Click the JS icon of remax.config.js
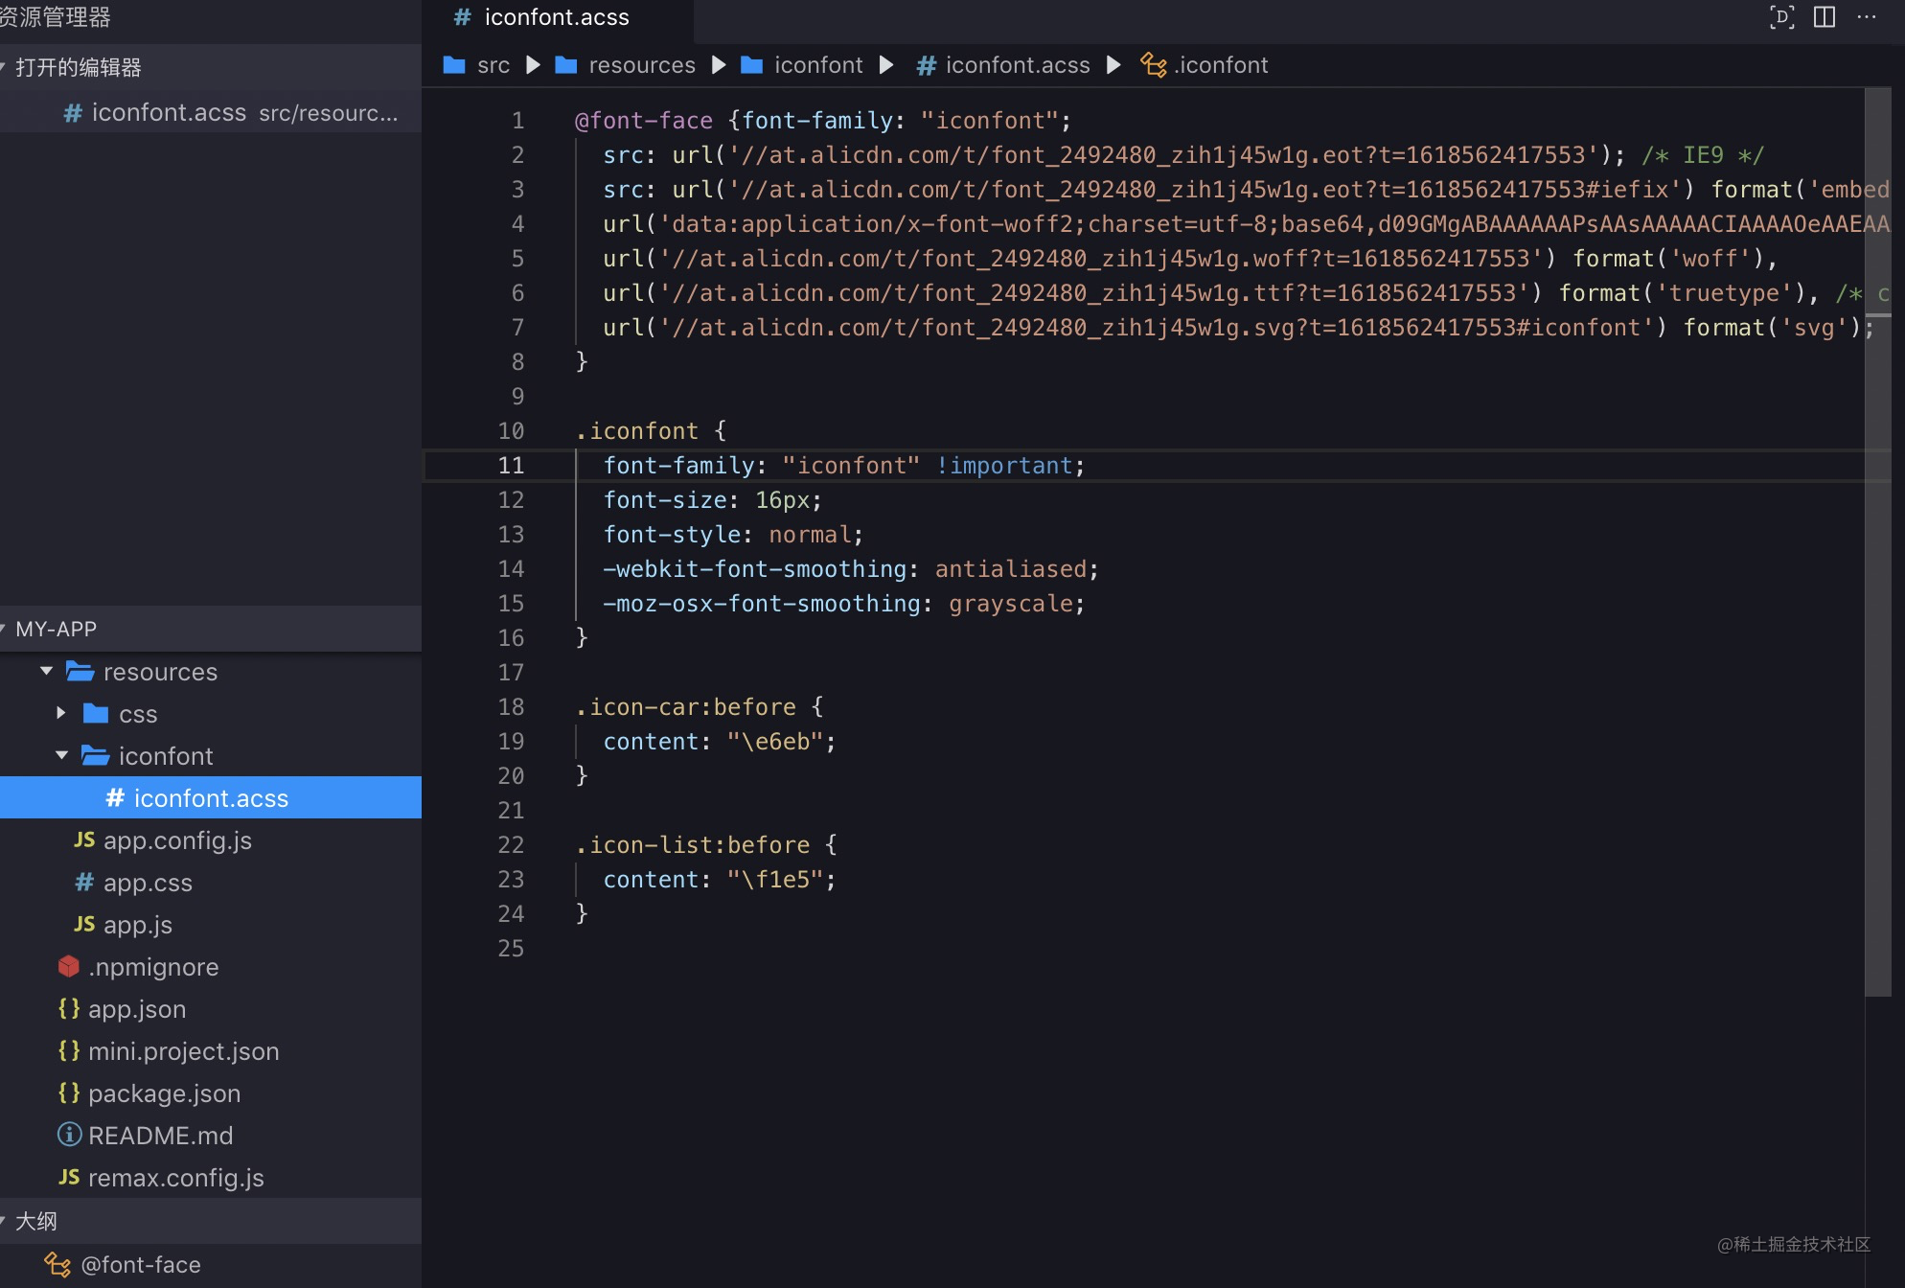The image size is (1905, 1288). point(69,1178)
